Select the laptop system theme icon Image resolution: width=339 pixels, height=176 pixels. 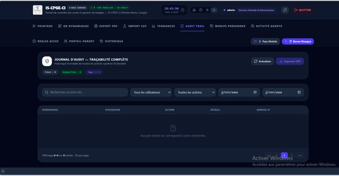pyautogui.click(x=194, y=10)
